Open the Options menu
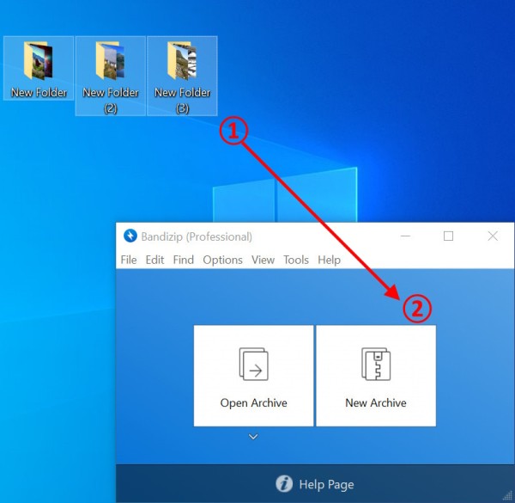 click(222, 260)
